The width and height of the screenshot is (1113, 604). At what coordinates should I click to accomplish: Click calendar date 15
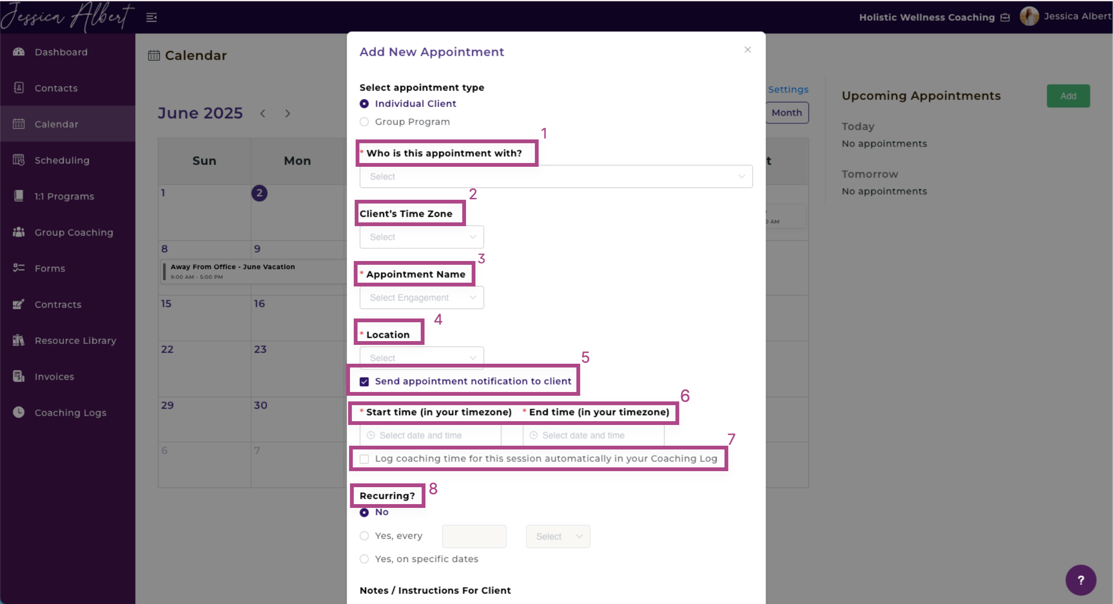[x=166, y=304]
